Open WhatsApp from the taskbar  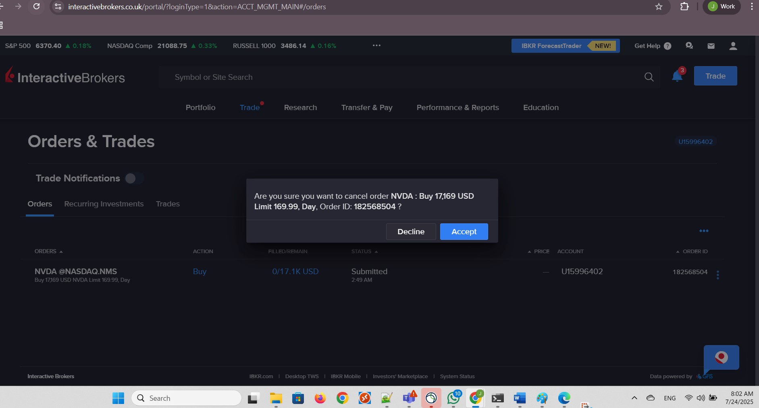(453, 398)
